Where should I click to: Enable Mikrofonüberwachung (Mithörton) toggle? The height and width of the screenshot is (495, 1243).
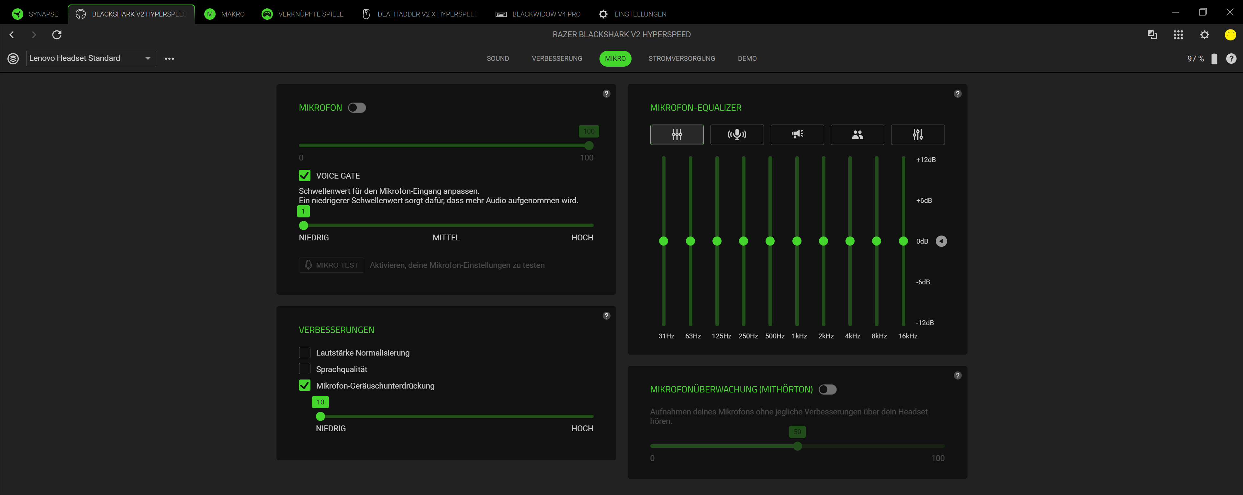(827, 389)
